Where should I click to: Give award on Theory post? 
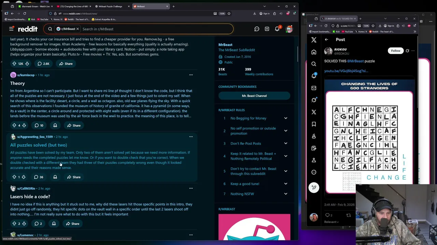click(x=55, y=125)
